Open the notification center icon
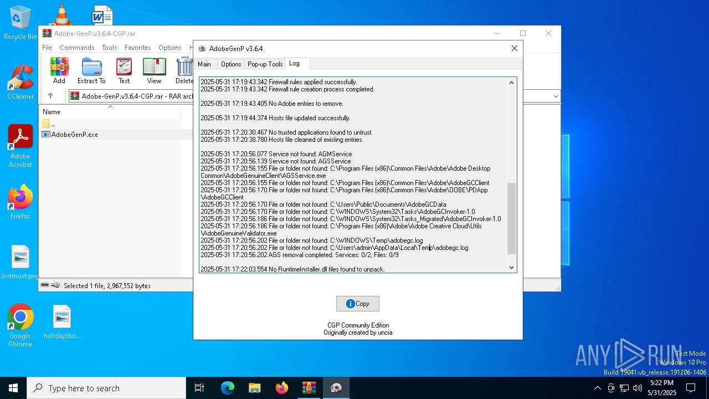709x399 pixels. 691,388
